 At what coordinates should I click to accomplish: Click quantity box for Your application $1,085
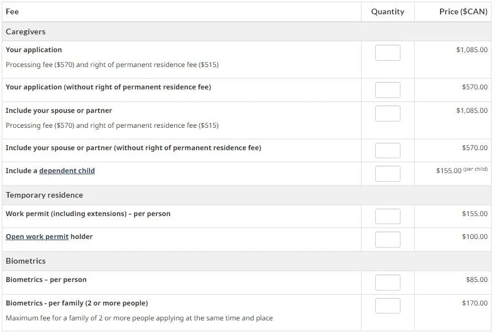(x=387, y=53)
